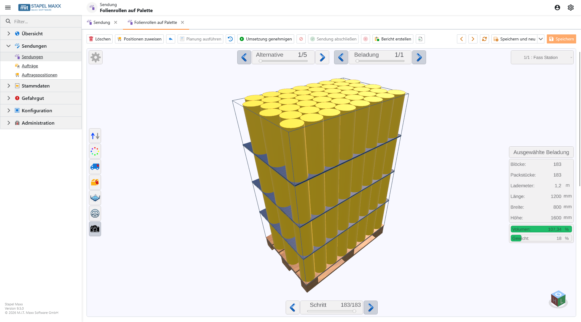The image size is (581, 322).
Task: Click the undo arrow toolbar button
Action: click(x=171, y=39)
